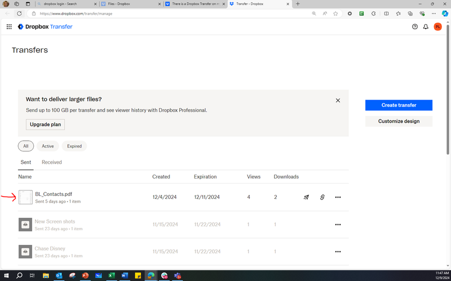Click the send icon for BL_Contacts.pdf
This screenshot has height=281, width=451.
click(306, 197)
